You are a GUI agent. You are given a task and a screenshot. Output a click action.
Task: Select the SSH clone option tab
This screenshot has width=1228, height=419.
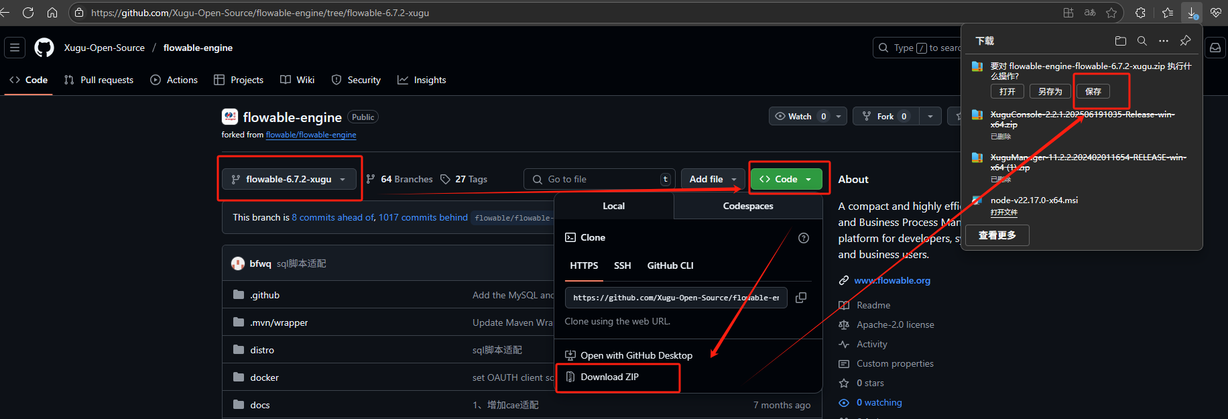coord(622,265)
